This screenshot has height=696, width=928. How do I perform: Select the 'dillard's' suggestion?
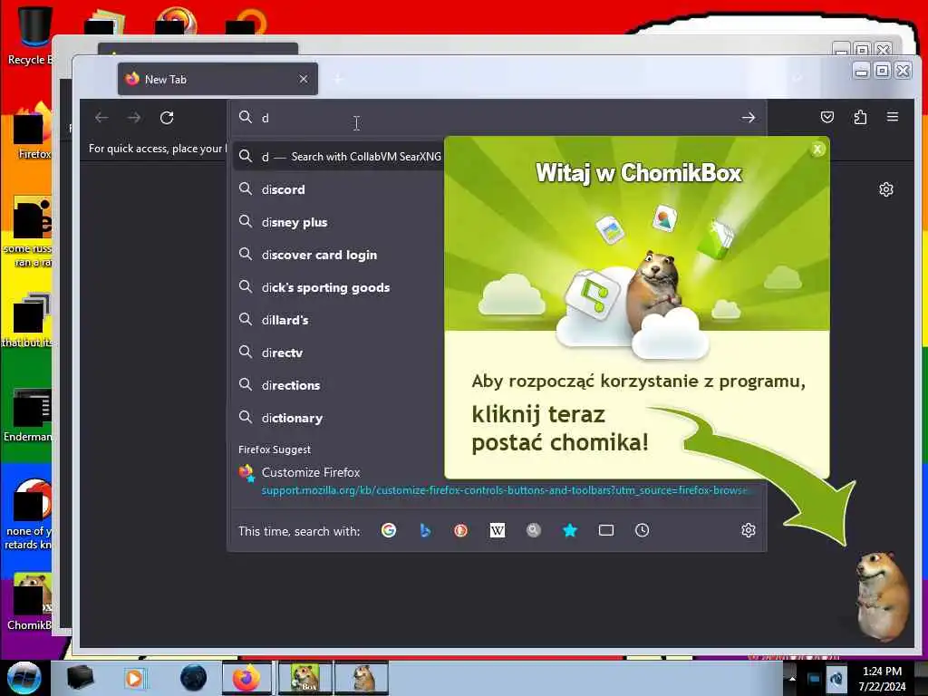click(337, 320)
